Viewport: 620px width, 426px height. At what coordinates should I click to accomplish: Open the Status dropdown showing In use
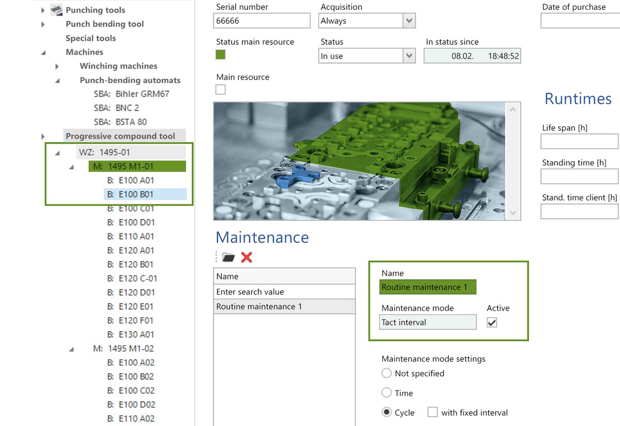[x=409, y=56]
